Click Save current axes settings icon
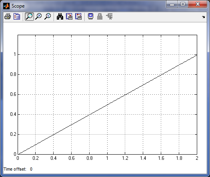 coord(69,17)
